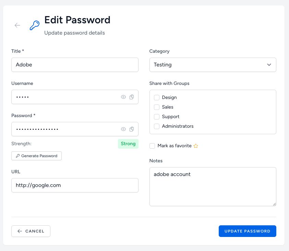Screen dimensions: 289x251
Task: Copy the password using the clipboard icon
Action: click(x=132, y=129)
